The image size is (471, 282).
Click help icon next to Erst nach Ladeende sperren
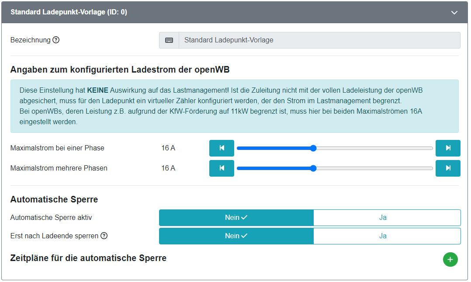[x=104, y=236]
